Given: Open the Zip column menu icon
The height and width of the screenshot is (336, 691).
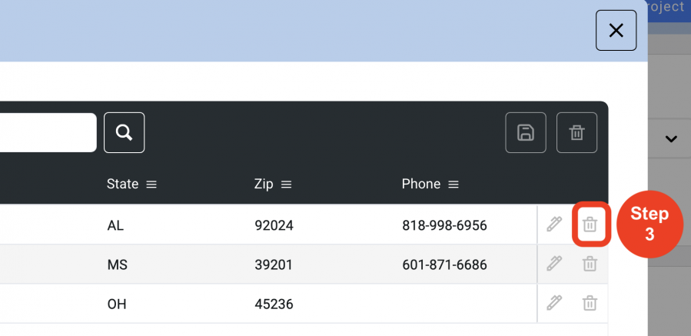Looking at the screenshot, I should [x=287, y=185].
